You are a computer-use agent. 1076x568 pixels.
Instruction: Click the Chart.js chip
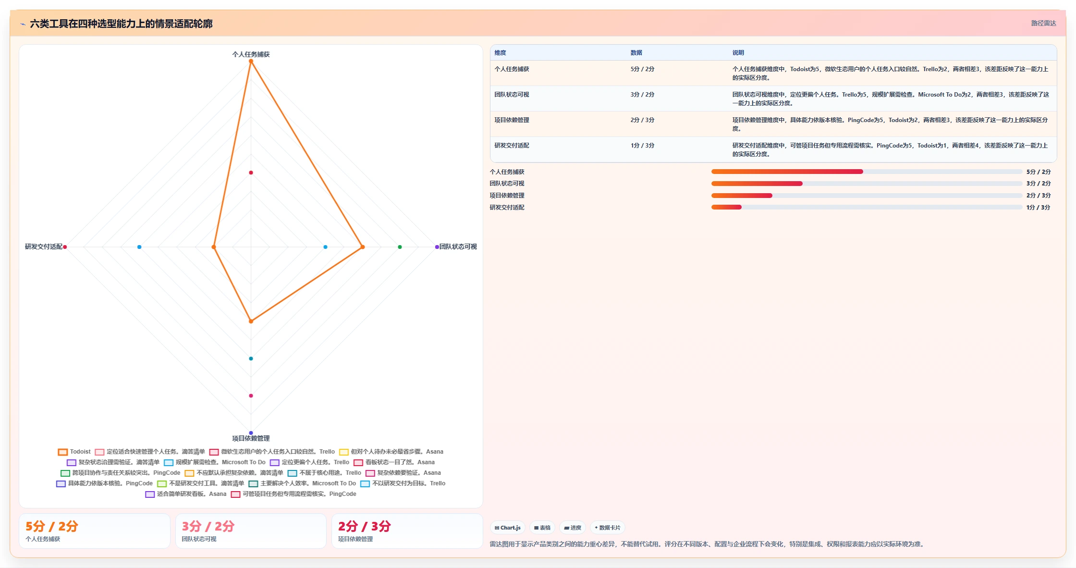(x=508, y=528)
